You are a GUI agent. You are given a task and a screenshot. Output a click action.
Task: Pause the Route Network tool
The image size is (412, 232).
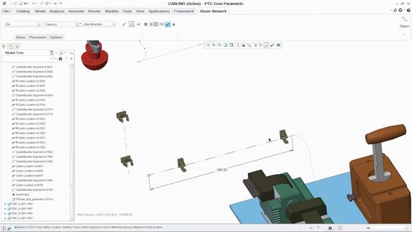pyautogui.click(x=145, y=24)
